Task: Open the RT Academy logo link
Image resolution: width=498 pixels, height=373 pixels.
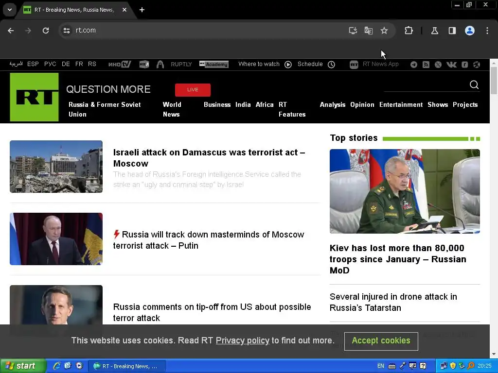Action: (214, 64)
